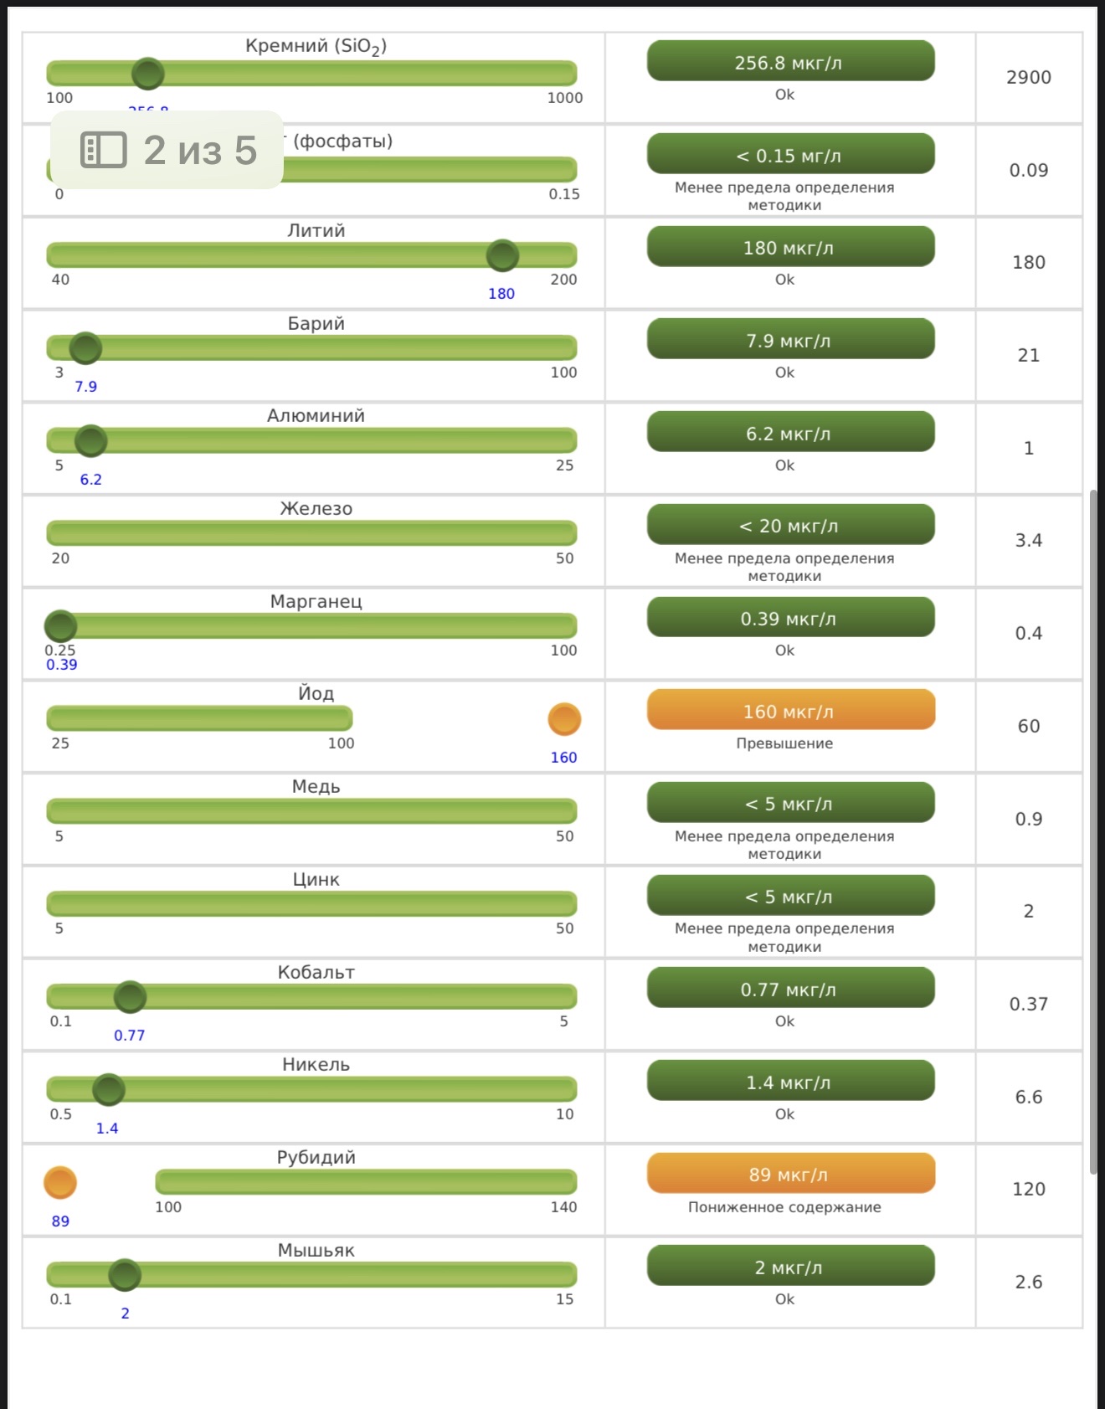Click the Никель slider knob
The image size is (1105, 1409).
click(x=108, y=1090)
